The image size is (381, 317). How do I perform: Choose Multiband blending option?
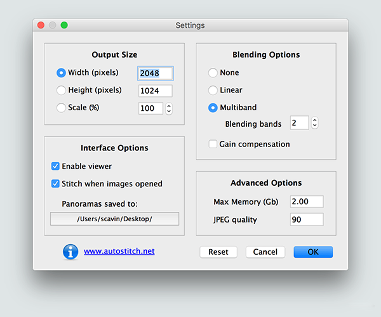point(213,108)
